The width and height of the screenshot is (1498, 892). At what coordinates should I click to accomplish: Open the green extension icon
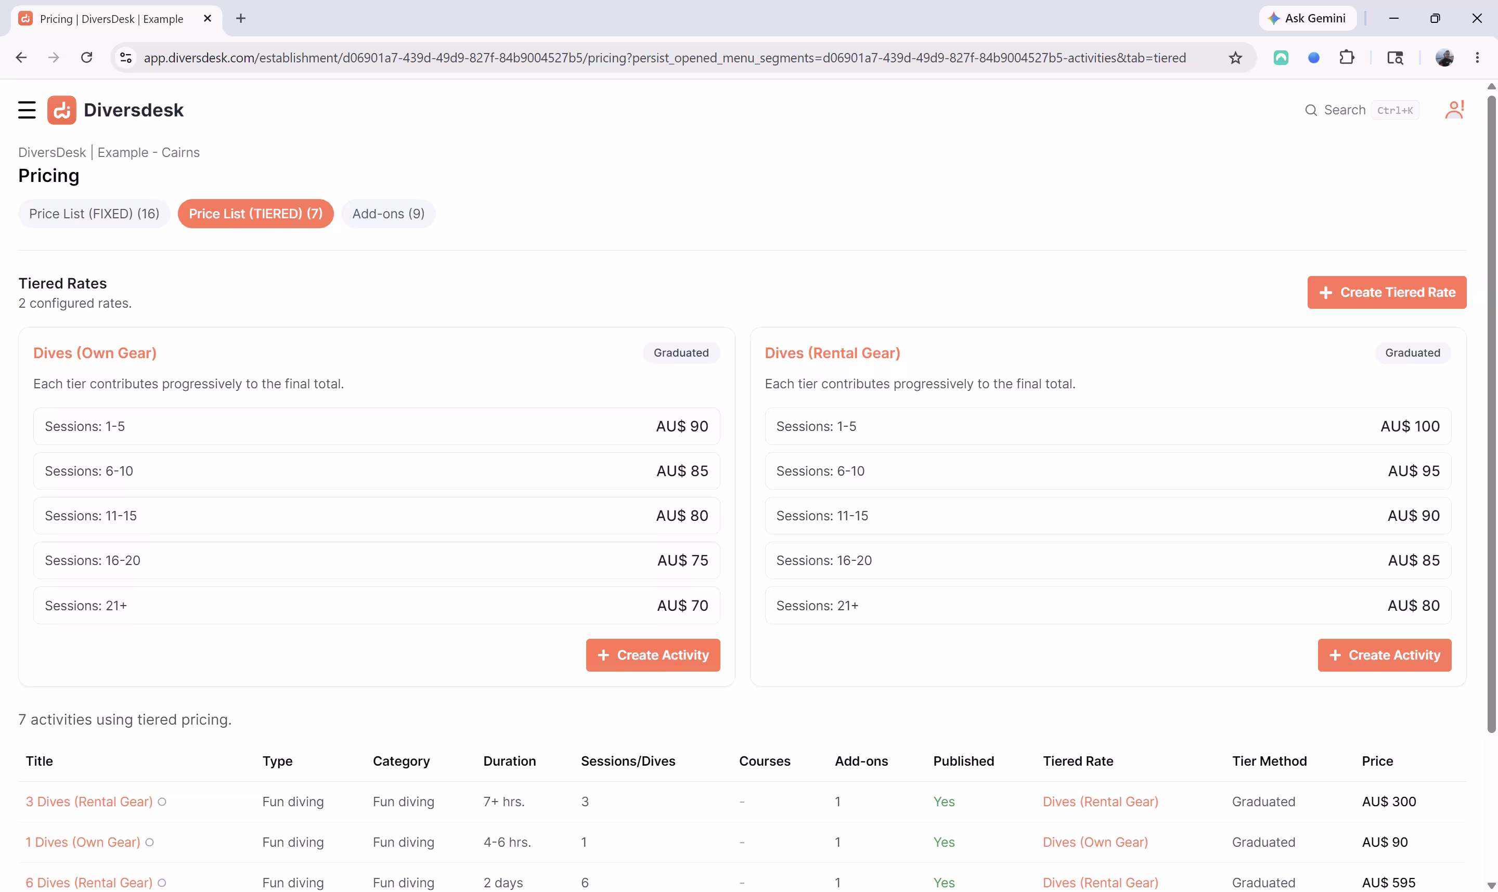[x=1281, y=58]
